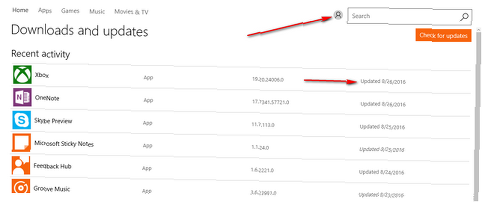Image resolution: width=482 pixels, height=202 pixels.
Task: Click the Groove Music icon
Action: coord(21,188)
